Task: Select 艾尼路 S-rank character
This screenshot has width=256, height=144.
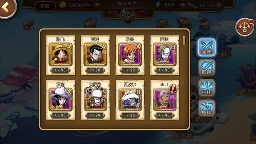Action: point(95,100)
